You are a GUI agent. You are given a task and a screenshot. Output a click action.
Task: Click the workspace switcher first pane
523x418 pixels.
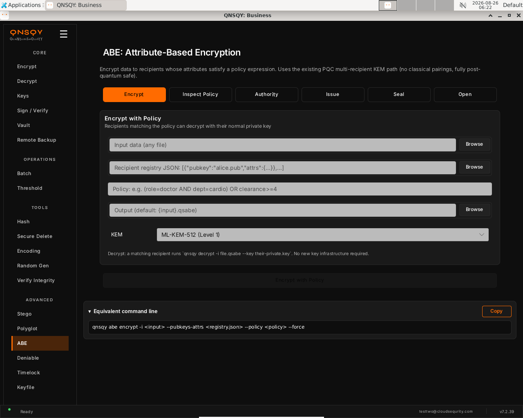(x=388, y=5)
